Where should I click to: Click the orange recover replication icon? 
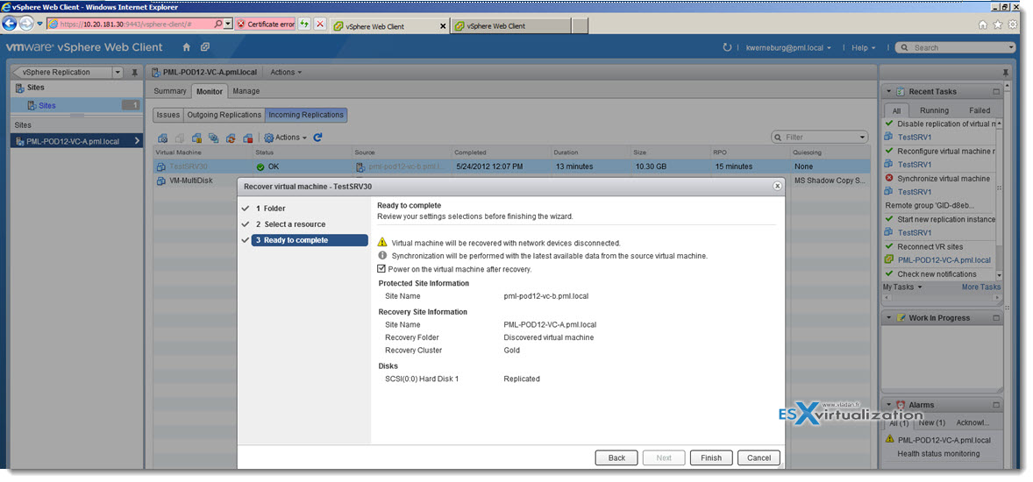coord(231,138)
